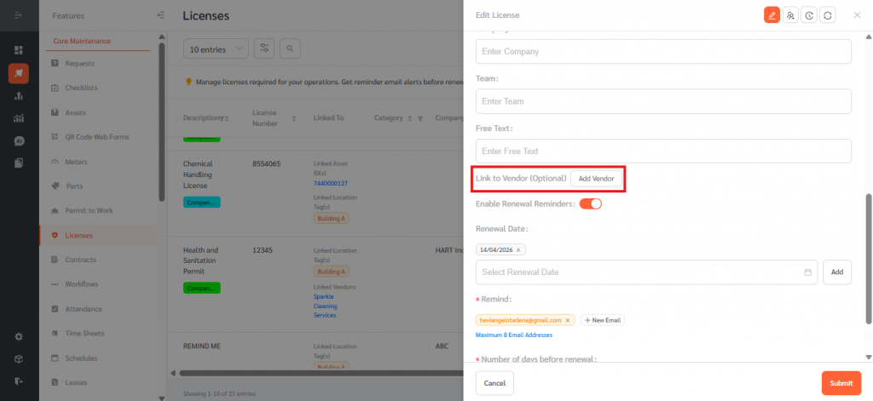Disable the Enable Renewal Reminders toggle
Viewport: 873px width, 401px height.
coord(590,203)
